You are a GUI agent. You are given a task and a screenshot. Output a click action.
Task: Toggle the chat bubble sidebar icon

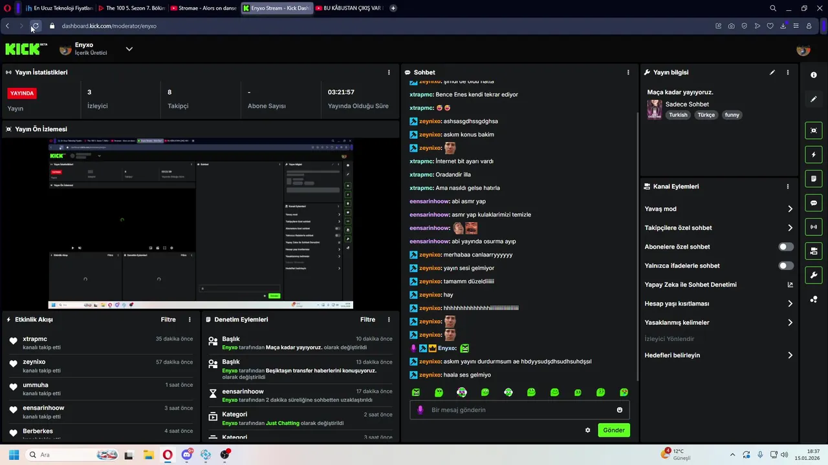coord(814,203)
